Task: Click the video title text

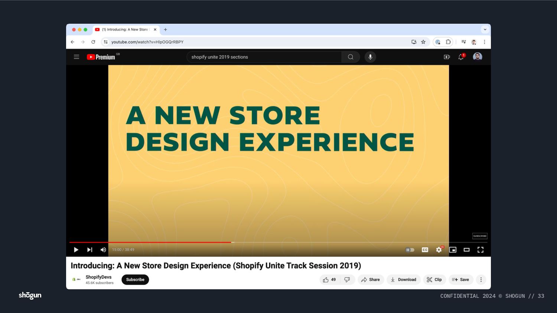Action: tap(216, 266)
